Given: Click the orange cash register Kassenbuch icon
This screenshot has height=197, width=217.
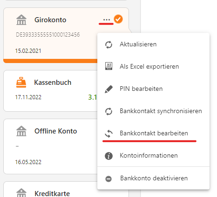Looking at the screenshot, I should 21,83.
